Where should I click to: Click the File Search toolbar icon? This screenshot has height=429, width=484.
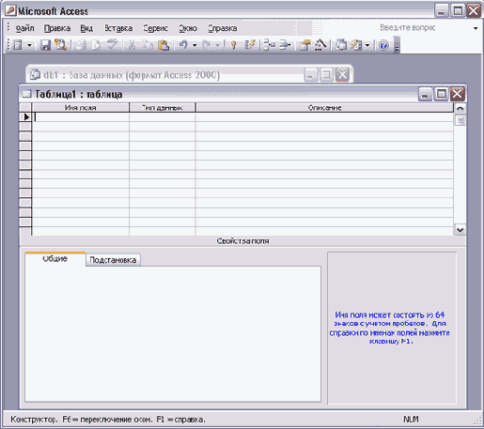[x=60, y=45]
